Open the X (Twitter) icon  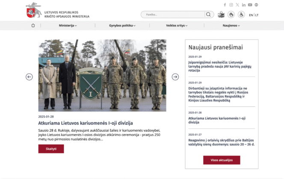(237, 5)
